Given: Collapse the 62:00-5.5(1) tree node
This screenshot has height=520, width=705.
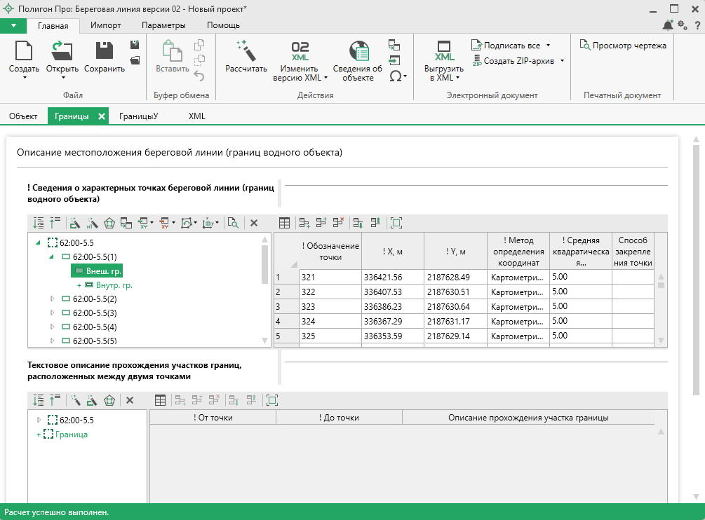Looking at the screenshot, I should click(52, 257).
